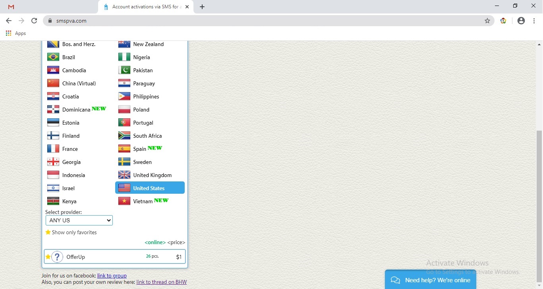The image size is (543, 289).
Task: Open the Apps bookmarks shortcut
Action: coord(16,33)
